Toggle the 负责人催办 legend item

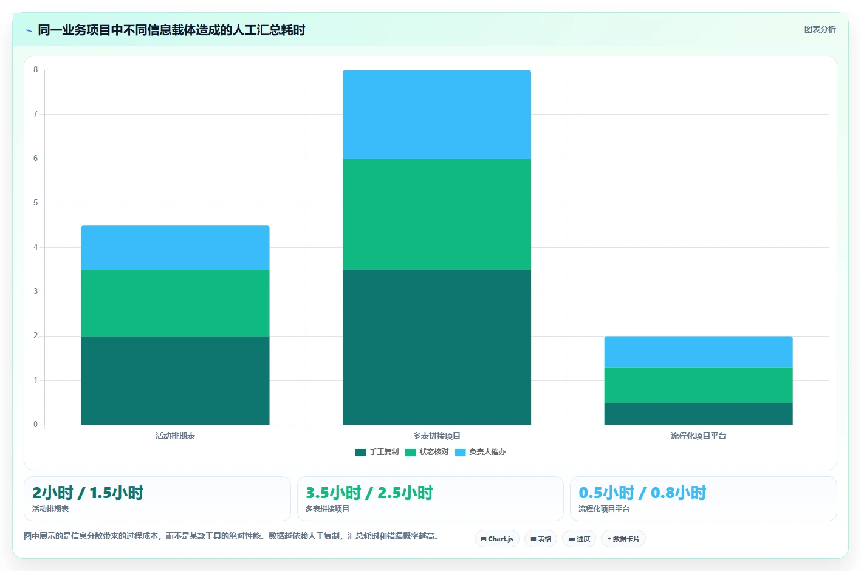(x=480, y=452)
